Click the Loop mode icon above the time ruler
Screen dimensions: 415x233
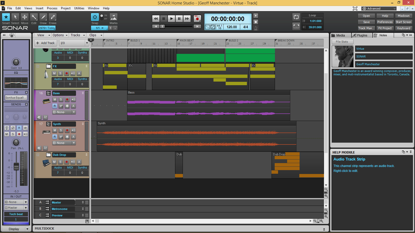pos(296,17)
